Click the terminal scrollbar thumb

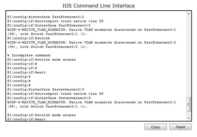point(189,104)
